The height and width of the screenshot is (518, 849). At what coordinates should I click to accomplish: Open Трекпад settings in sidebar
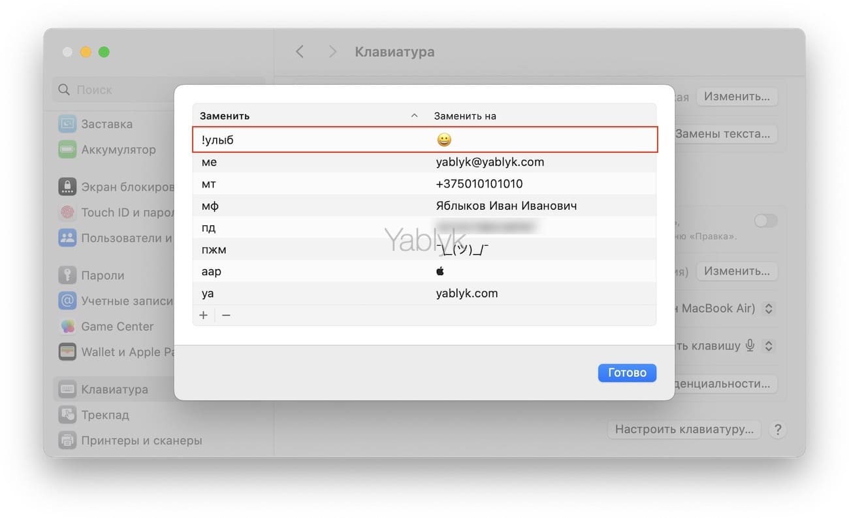[105, 415]
